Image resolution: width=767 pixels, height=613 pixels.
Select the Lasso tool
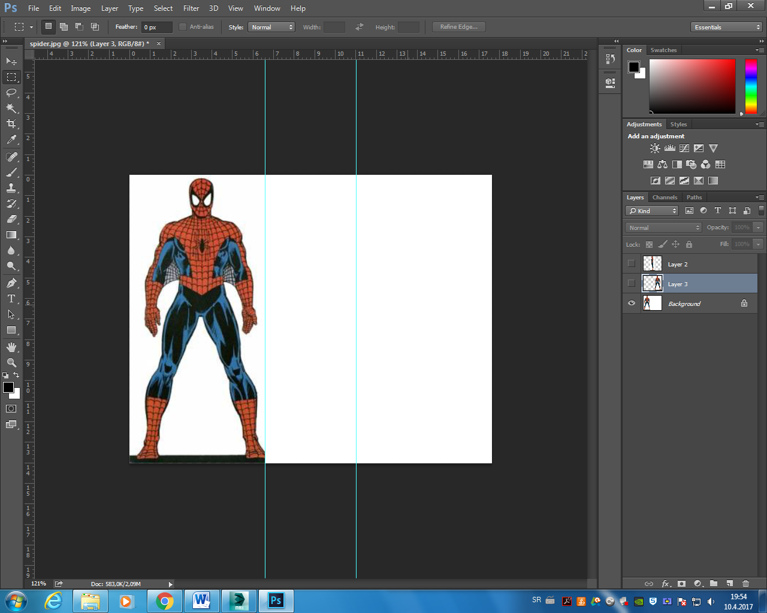pyautogui.click(x=11, y=92)
